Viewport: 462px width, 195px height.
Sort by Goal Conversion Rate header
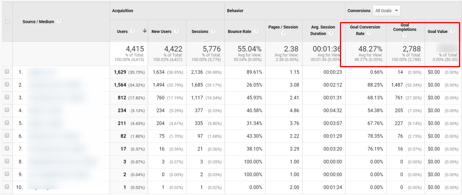365,30
